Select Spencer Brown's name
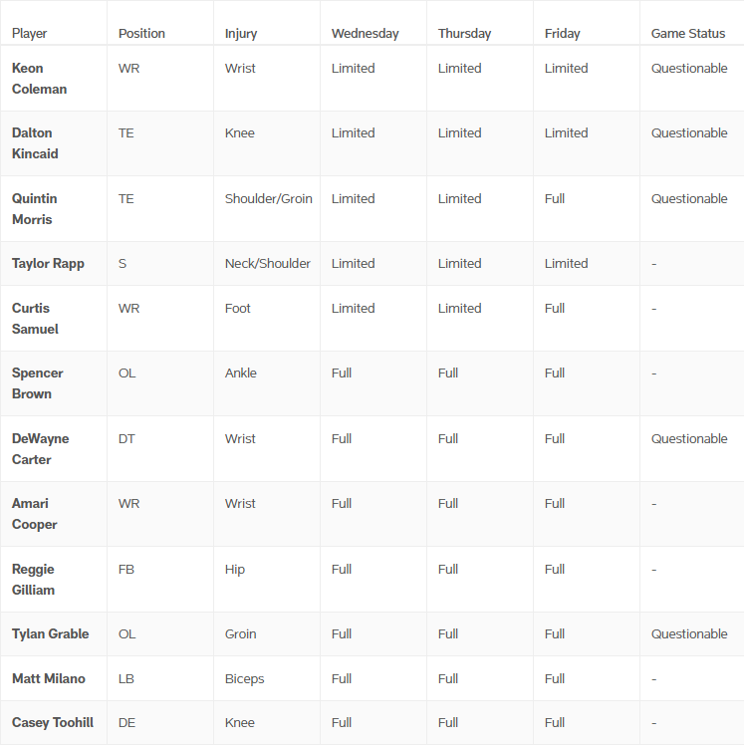Image resolution: width=744 pixels, height=745 pixels. coord(37,383)
